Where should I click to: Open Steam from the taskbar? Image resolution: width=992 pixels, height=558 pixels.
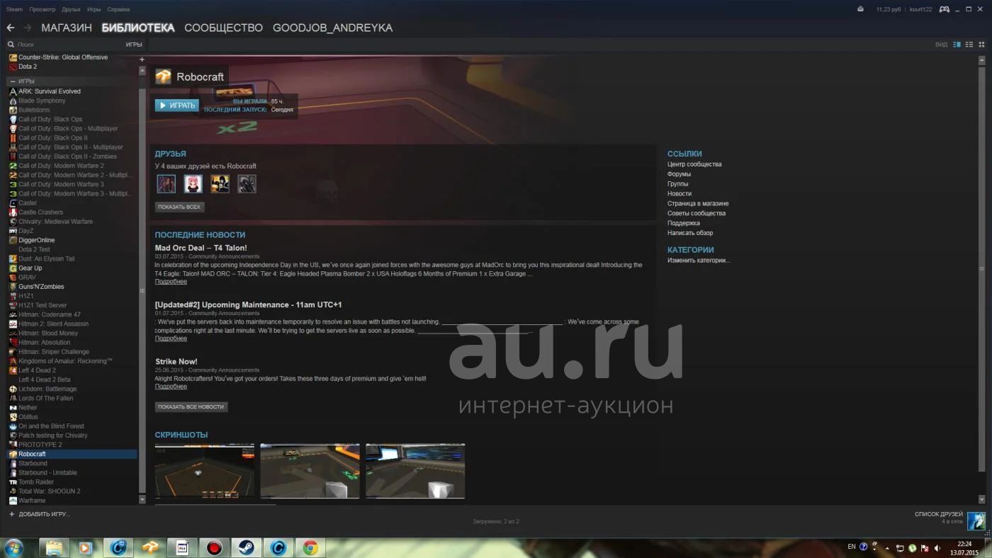[246, 547]
